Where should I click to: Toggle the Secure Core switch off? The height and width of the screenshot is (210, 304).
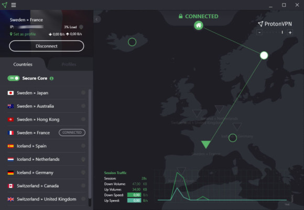(x=14, y=78)
